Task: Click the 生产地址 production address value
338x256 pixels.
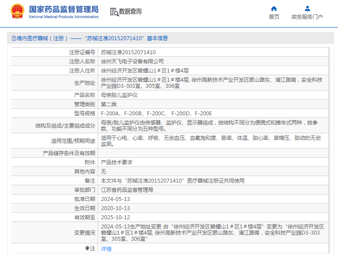Action: pos(212,83)
